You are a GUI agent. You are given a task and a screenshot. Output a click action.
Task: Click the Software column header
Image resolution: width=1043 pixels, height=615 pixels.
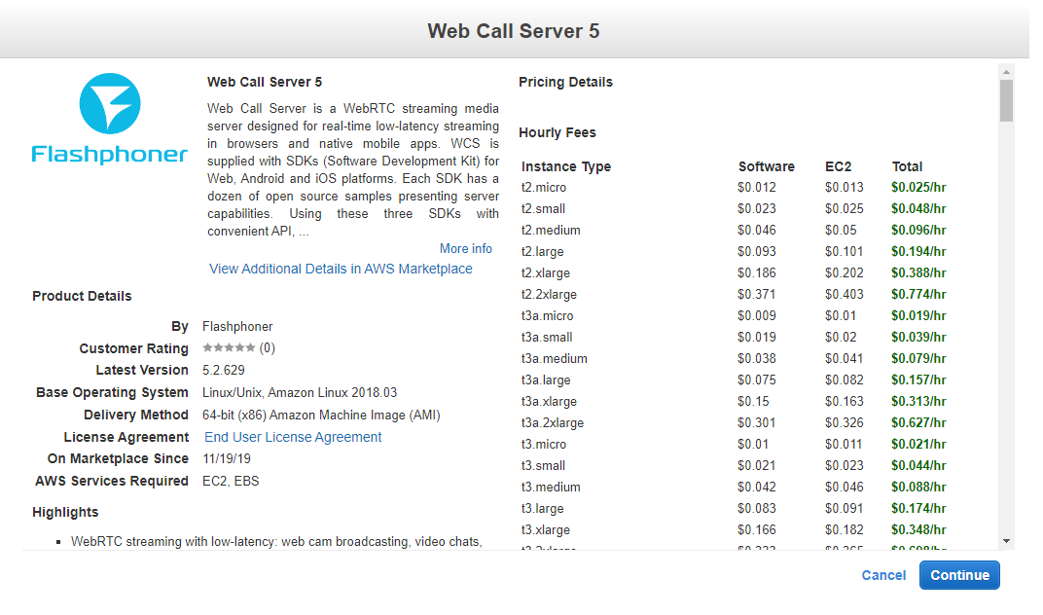point(766,166)
